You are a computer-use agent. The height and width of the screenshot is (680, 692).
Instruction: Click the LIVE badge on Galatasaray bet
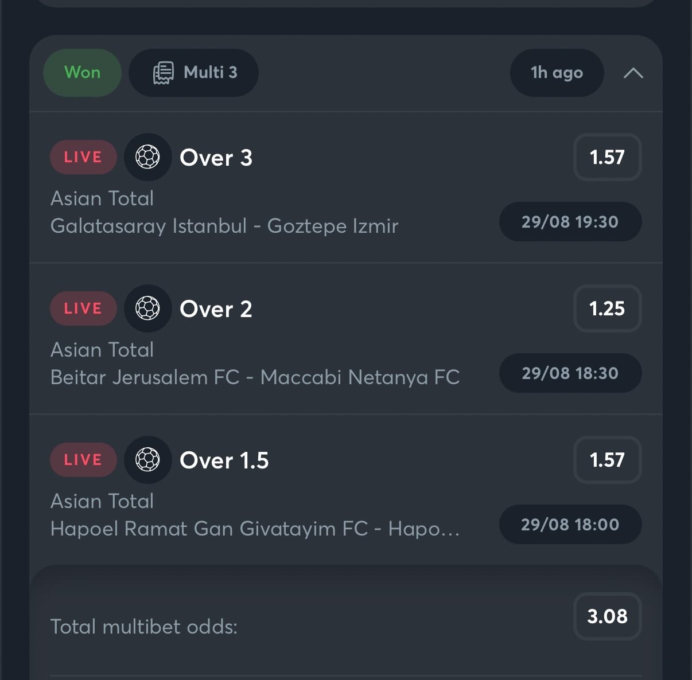point(83,157)
